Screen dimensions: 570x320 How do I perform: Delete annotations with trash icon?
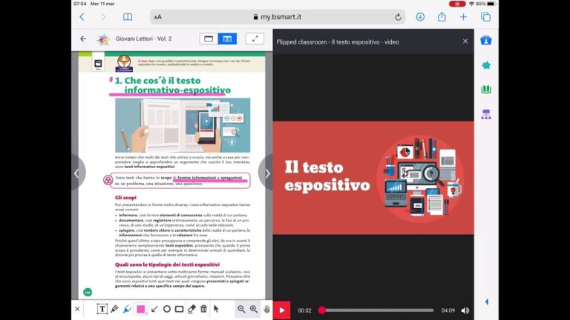pos(203,309)
